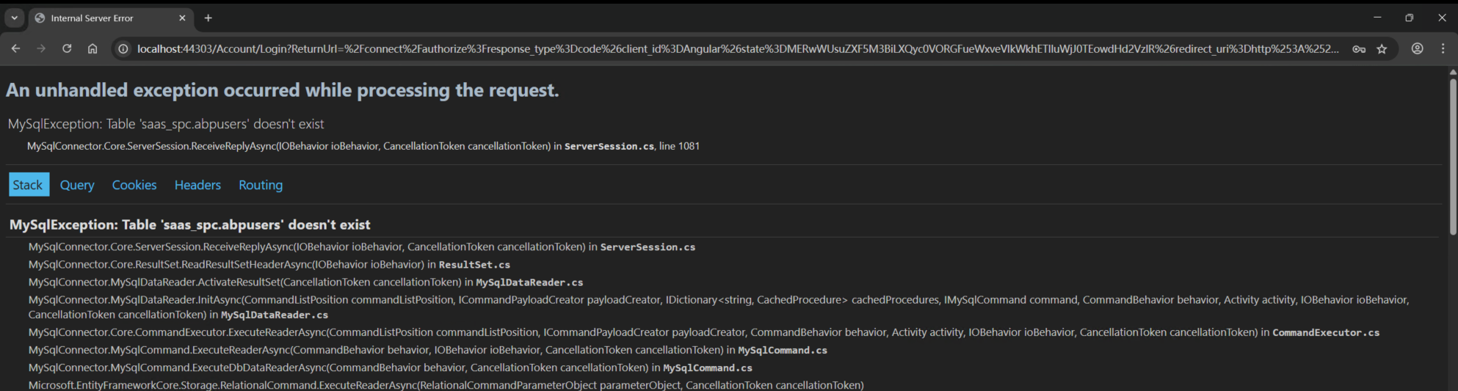Viewport: 1458px width, 391px height.
Task: Show the Headers tab
Action: (x=197, y=185)
